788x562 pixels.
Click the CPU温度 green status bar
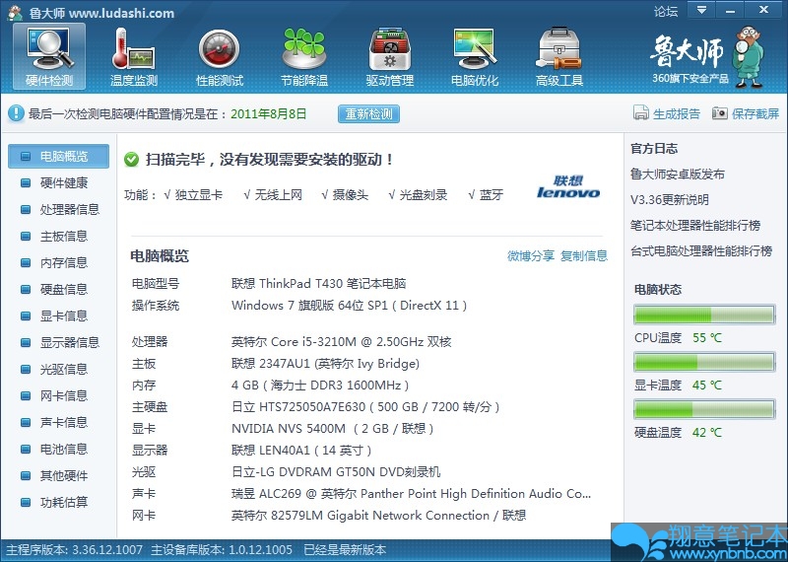(x=703, y=316)
